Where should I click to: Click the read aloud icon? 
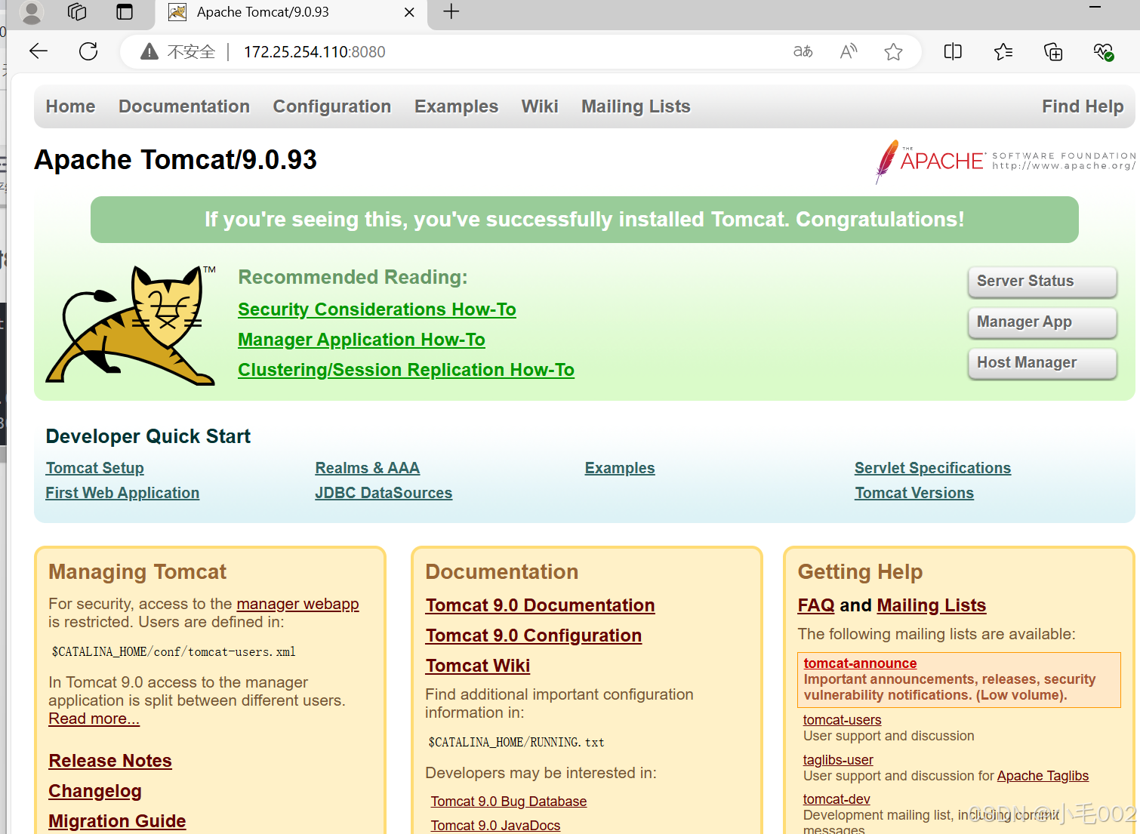tap(849, 51)
